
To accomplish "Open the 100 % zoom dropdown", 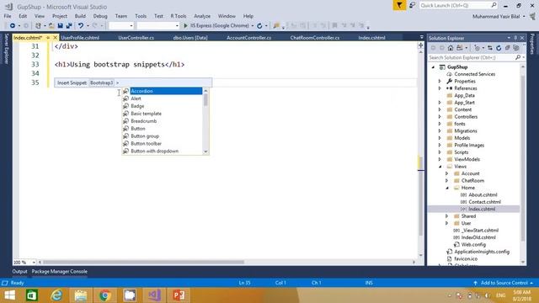I will (34, 263).
